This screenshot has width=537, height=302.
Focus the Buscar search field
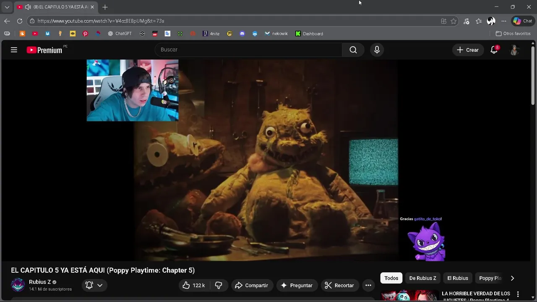point(248,49)
